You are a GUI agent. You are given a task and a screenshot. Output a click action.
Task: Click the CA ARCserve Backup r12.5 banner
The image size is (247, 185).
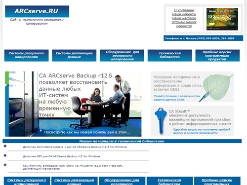pyautogui.click(x=73, y=104)
